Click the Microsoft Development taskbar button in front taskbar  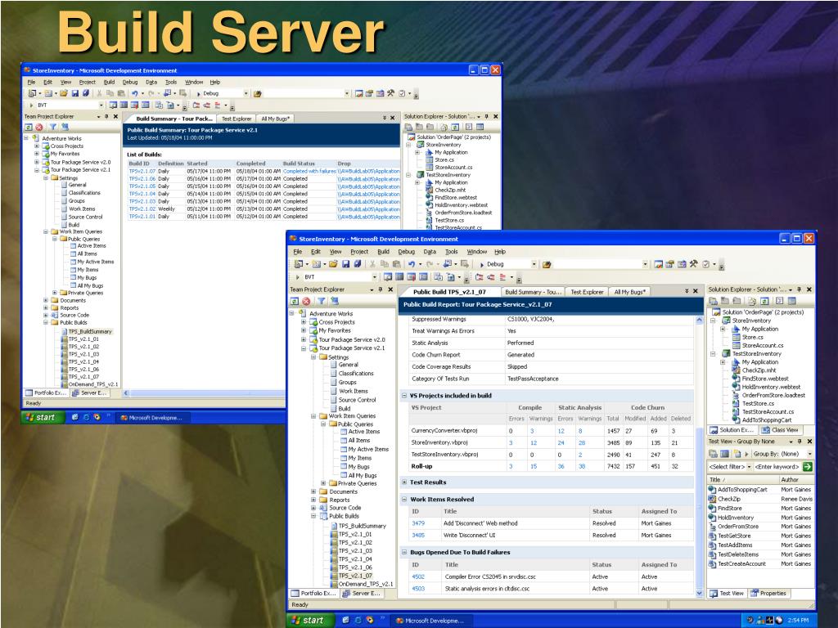(x=430, y=621)
